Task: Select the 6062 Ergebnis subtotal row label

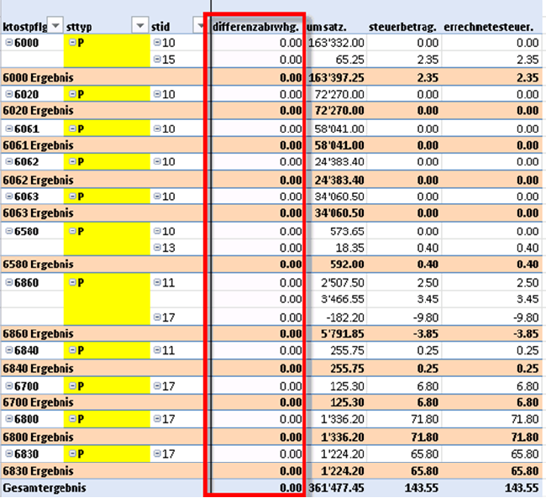Action: pyautogui.click(x=39, y=180)
